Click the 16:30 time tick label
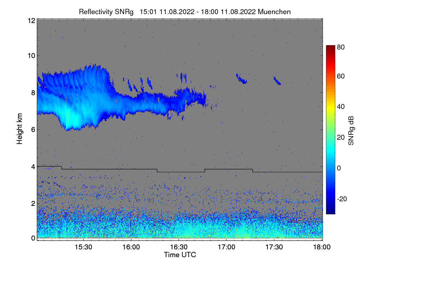 [179, 247]
